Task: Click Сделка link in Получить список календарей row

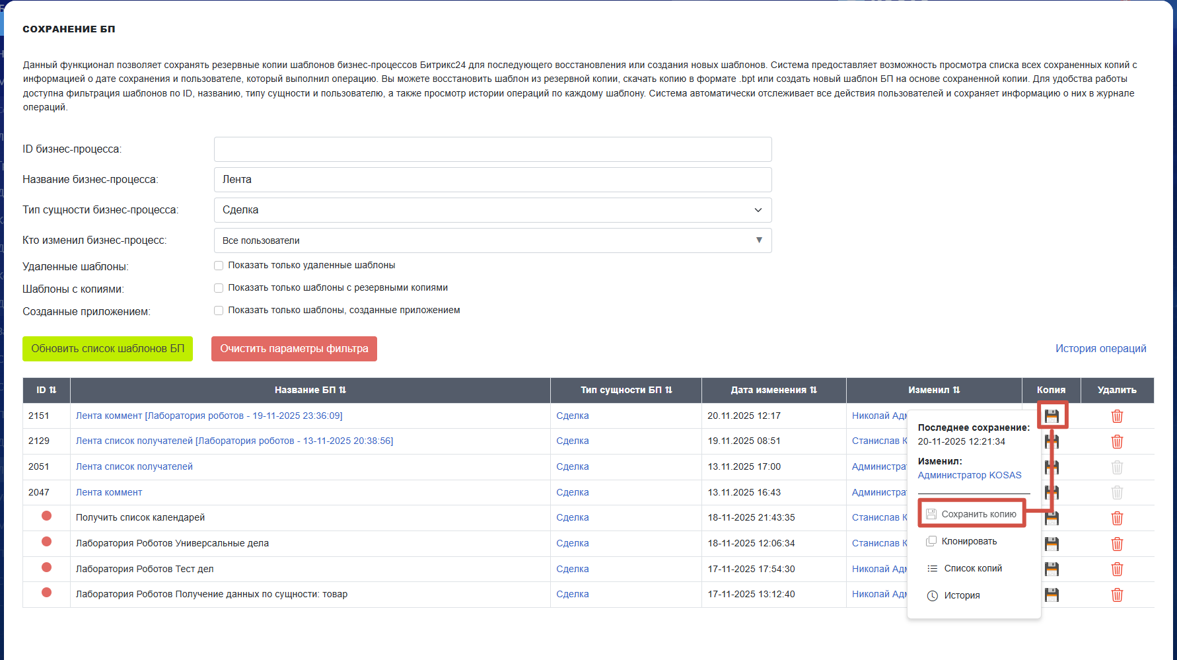Action: [x=572, y=517]
